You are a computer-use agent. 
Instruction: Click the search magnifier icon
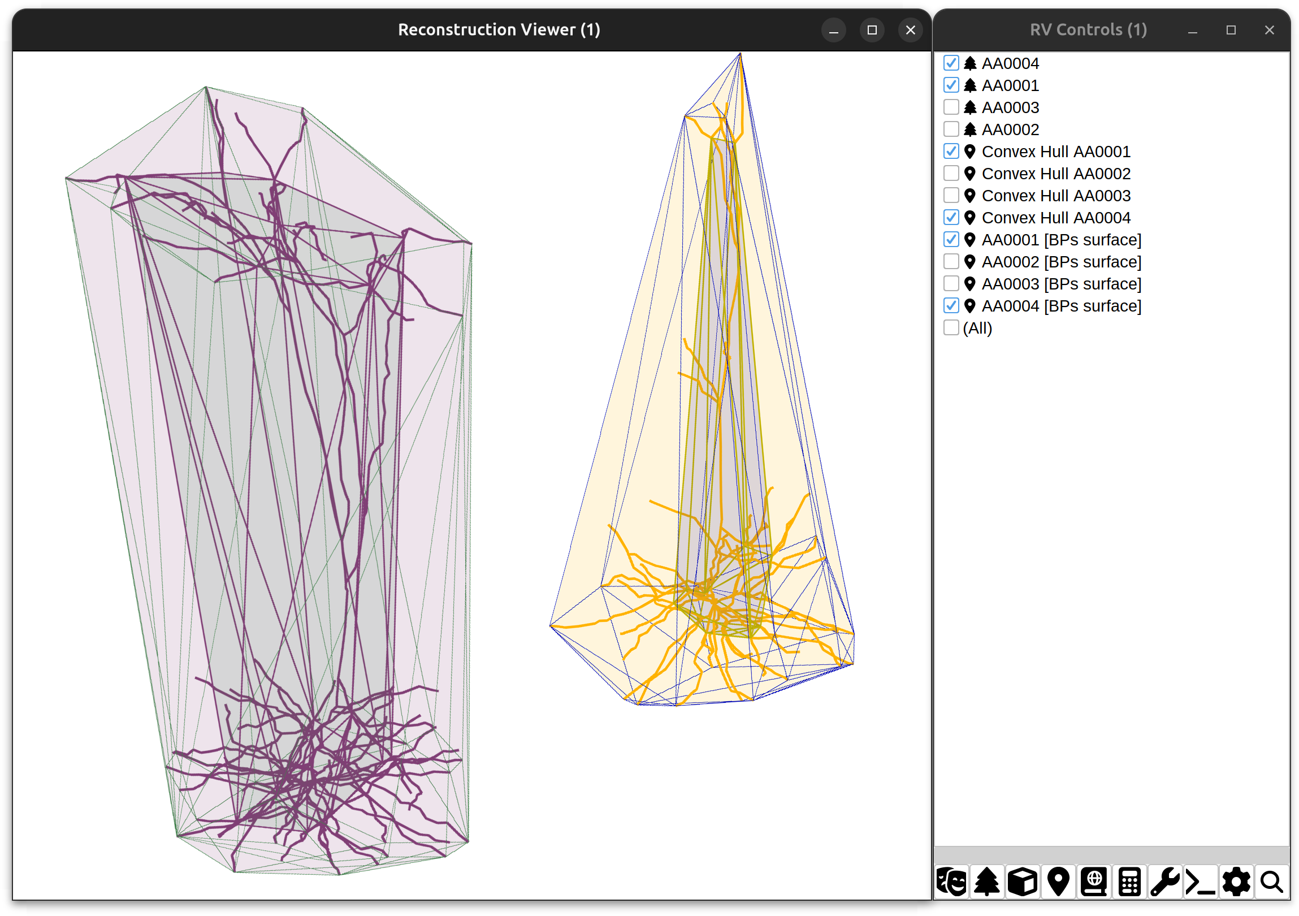pos(1272,882)
